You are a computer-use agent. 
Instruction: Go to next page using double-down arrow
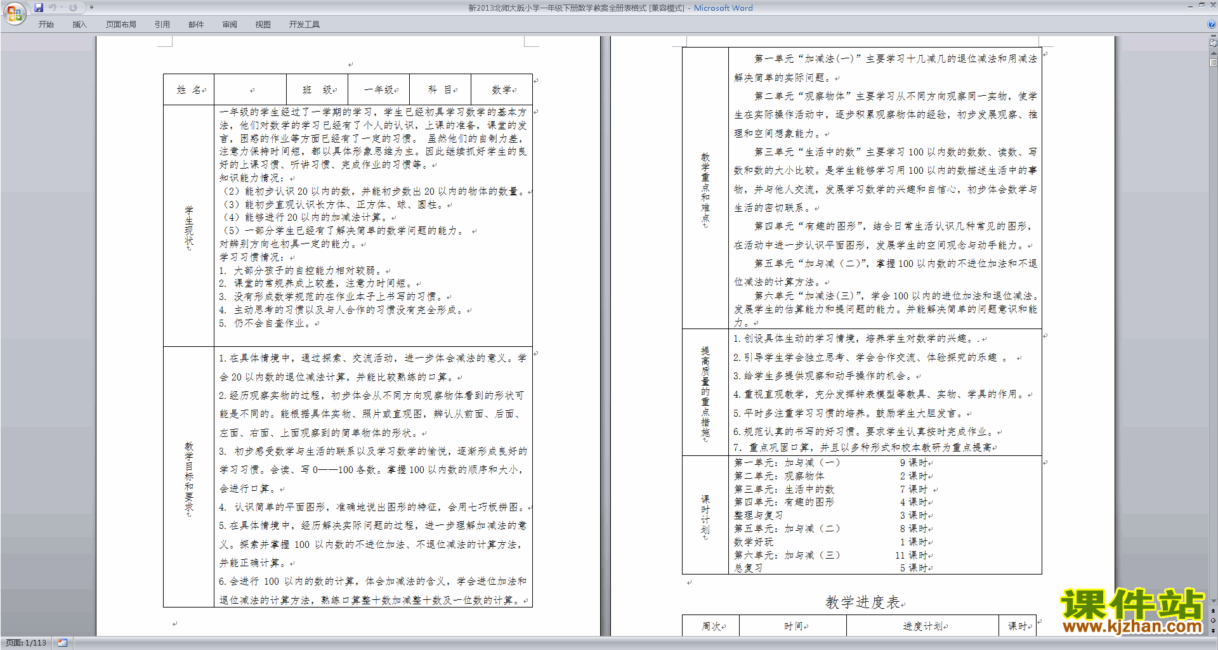(1213, 630)
